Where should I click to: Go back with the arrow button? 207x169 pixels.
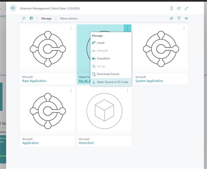coord(13,8)
